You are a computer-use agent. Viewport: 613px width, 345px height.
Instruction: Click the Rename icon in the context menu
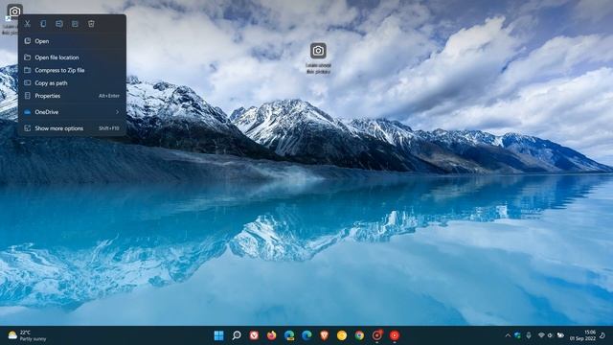coord(59,24)
